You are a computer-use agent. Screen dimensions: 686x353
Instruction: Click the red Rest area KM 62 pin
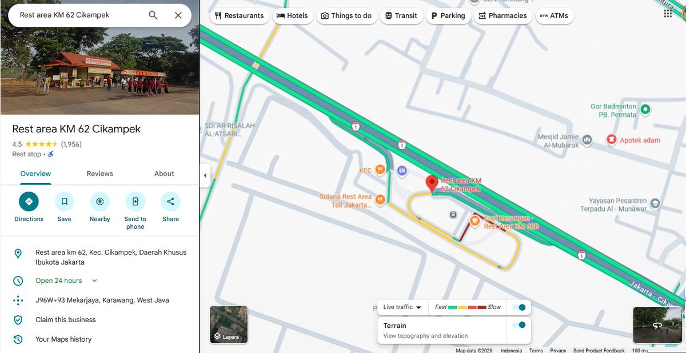pos(432,184)
